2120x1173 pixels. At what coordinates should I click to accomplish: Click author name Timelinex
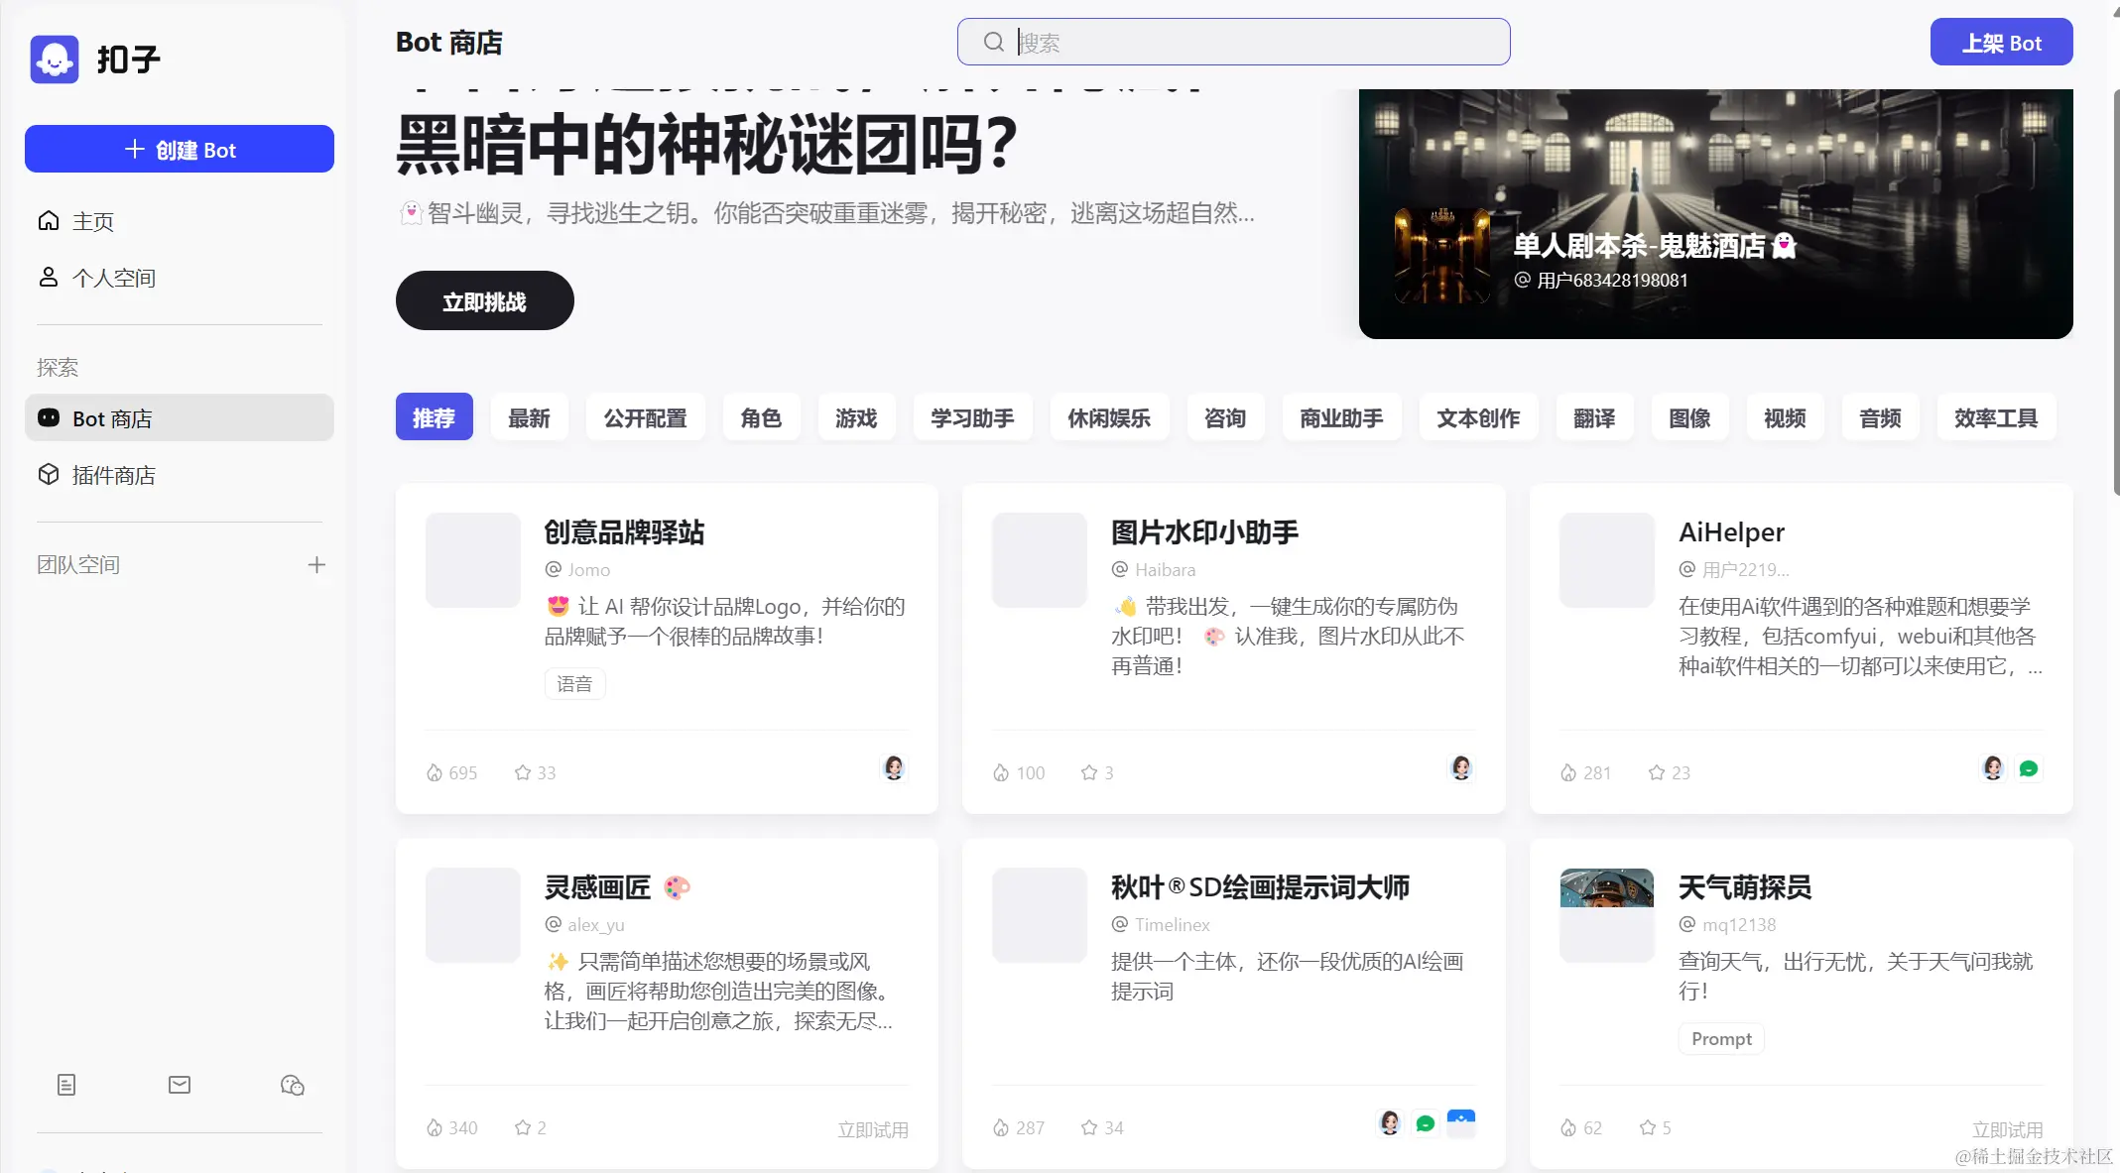coord(1173,925)
